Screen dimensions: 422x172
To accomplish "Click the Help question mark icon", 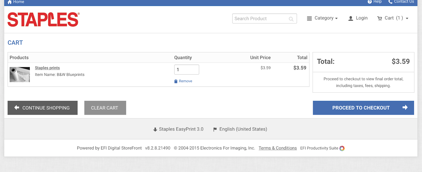I will 370,2.
